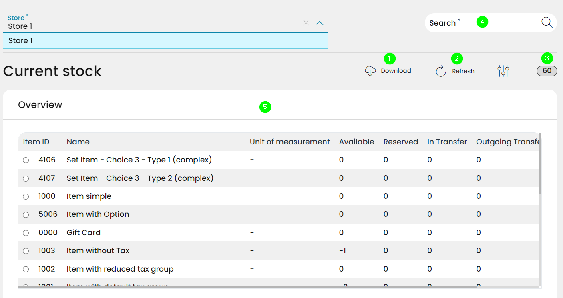This screenshot has height=298, width=563.
Task: Click the search magnifier icon
Action: click(547, 23)
